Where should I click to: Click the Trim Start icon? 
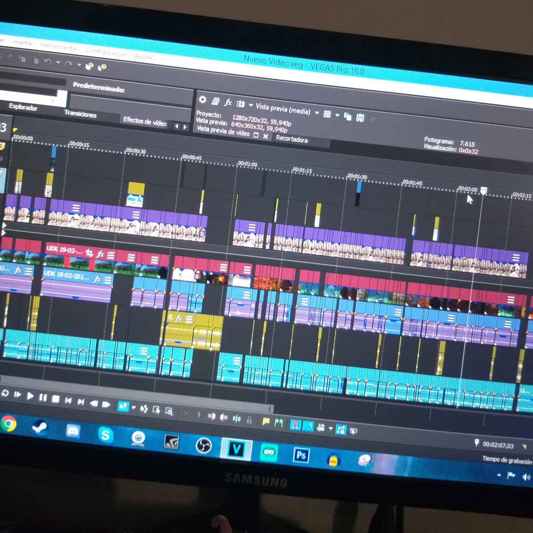(x=211, y=415)
